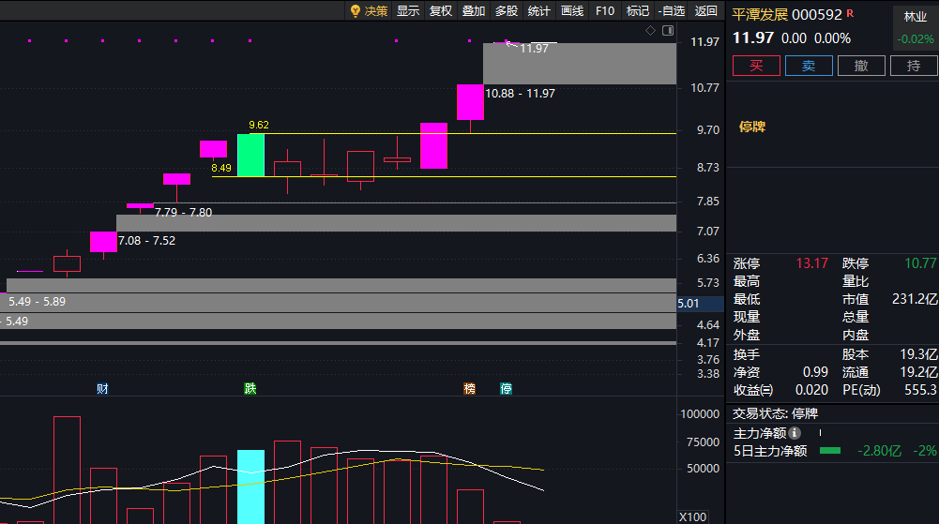Click the 跌停 price 10.77 in the quote panel
The image size is (939, 524).
coord(920,263)
